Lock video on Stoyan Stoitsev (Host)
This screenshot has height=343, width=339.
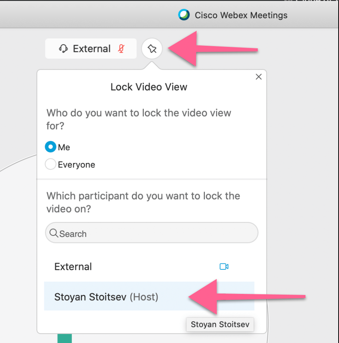(149, 296)
